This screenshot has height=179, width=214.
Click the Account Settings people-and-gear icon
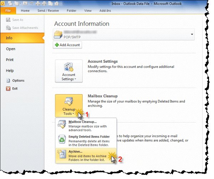[68, 67]
